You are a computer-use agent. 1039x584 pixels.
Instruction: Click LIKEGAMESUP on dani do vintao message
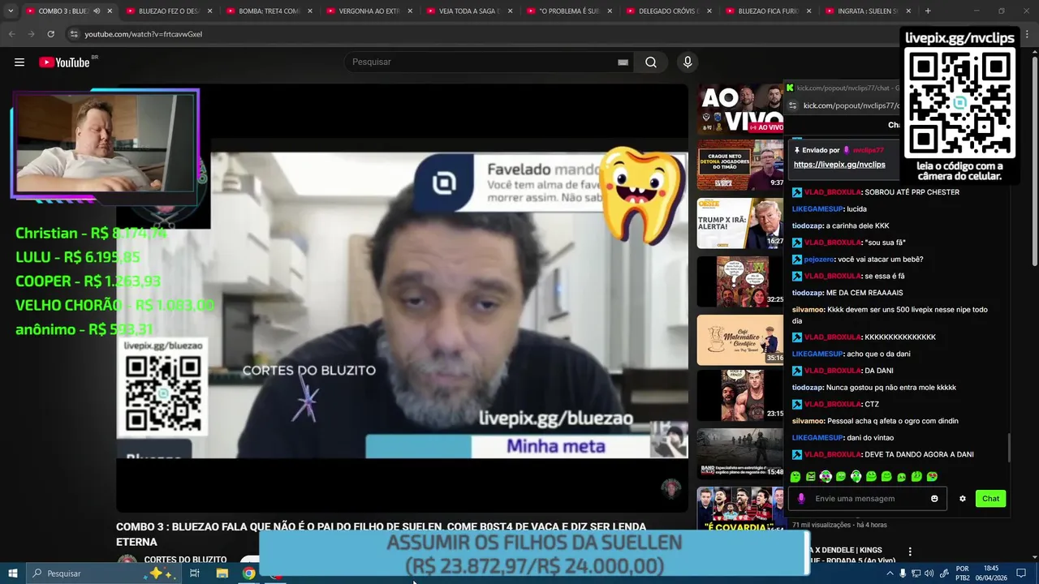point(817,438)
